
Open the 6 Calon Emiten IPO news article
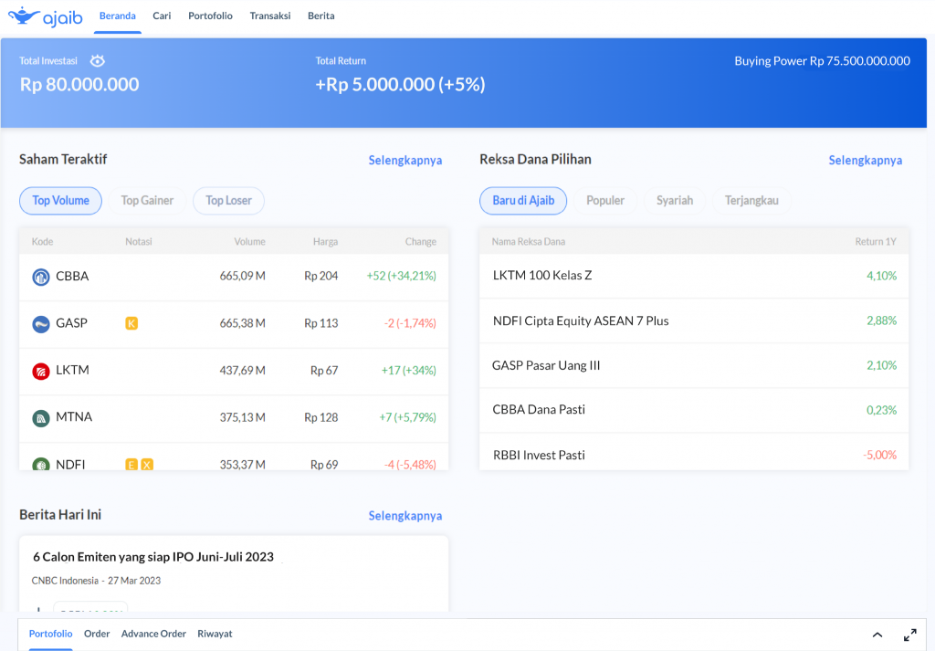153,557
